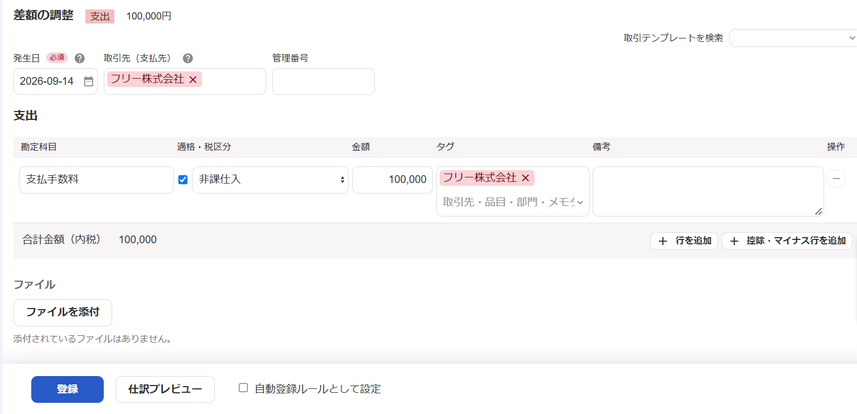Viewport: 857px width, 414px height.
Task: Open the 非課仕入 tax category dropdown
Action: 270,180
